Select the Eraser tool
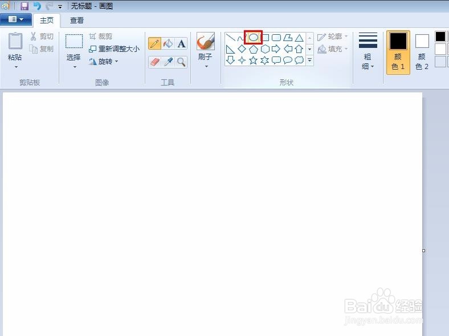Image resolution: width=449 pixels, height=336 pixels. (x=154, y=62)
